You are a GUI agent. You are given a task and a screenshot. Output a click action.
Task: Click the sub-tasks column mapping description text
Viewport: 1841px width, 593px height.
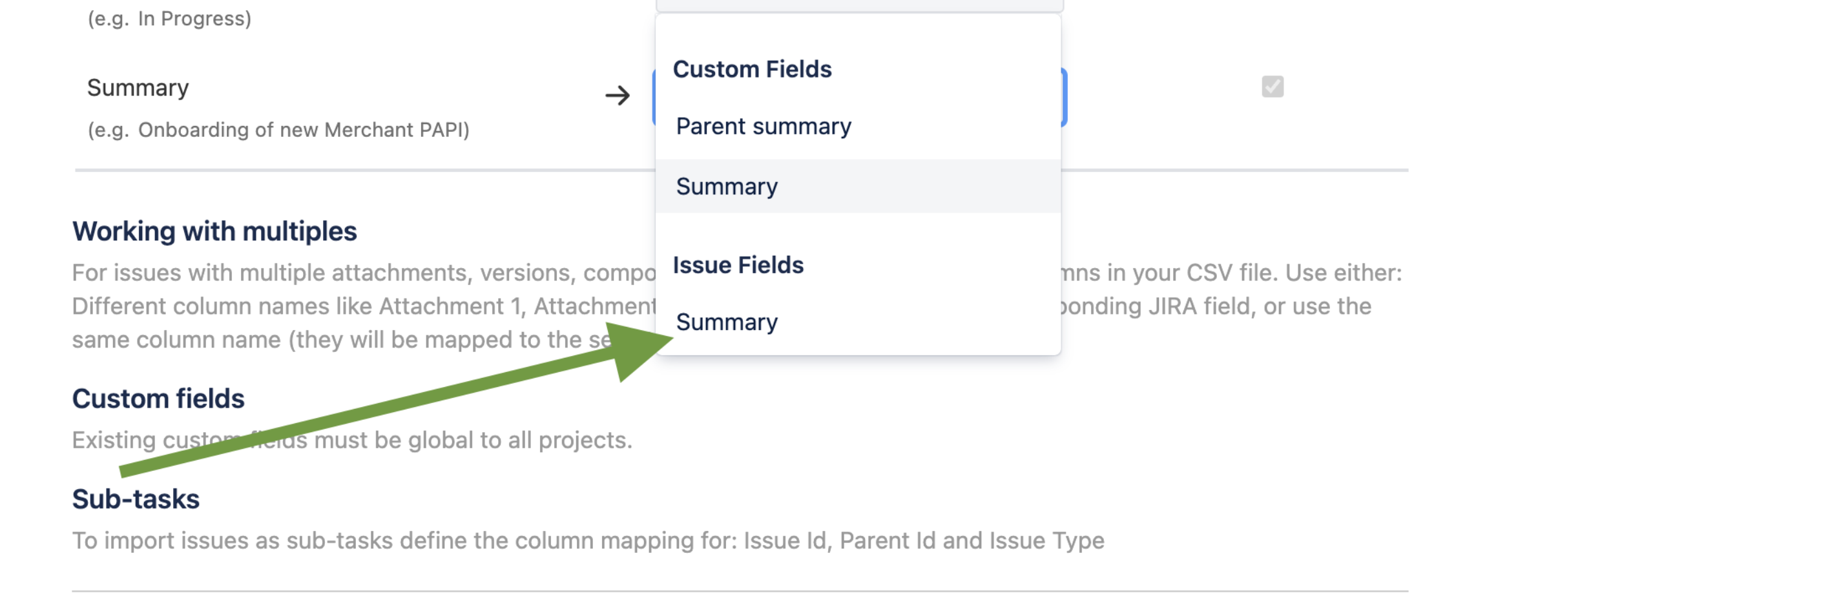tap(587, 541)
